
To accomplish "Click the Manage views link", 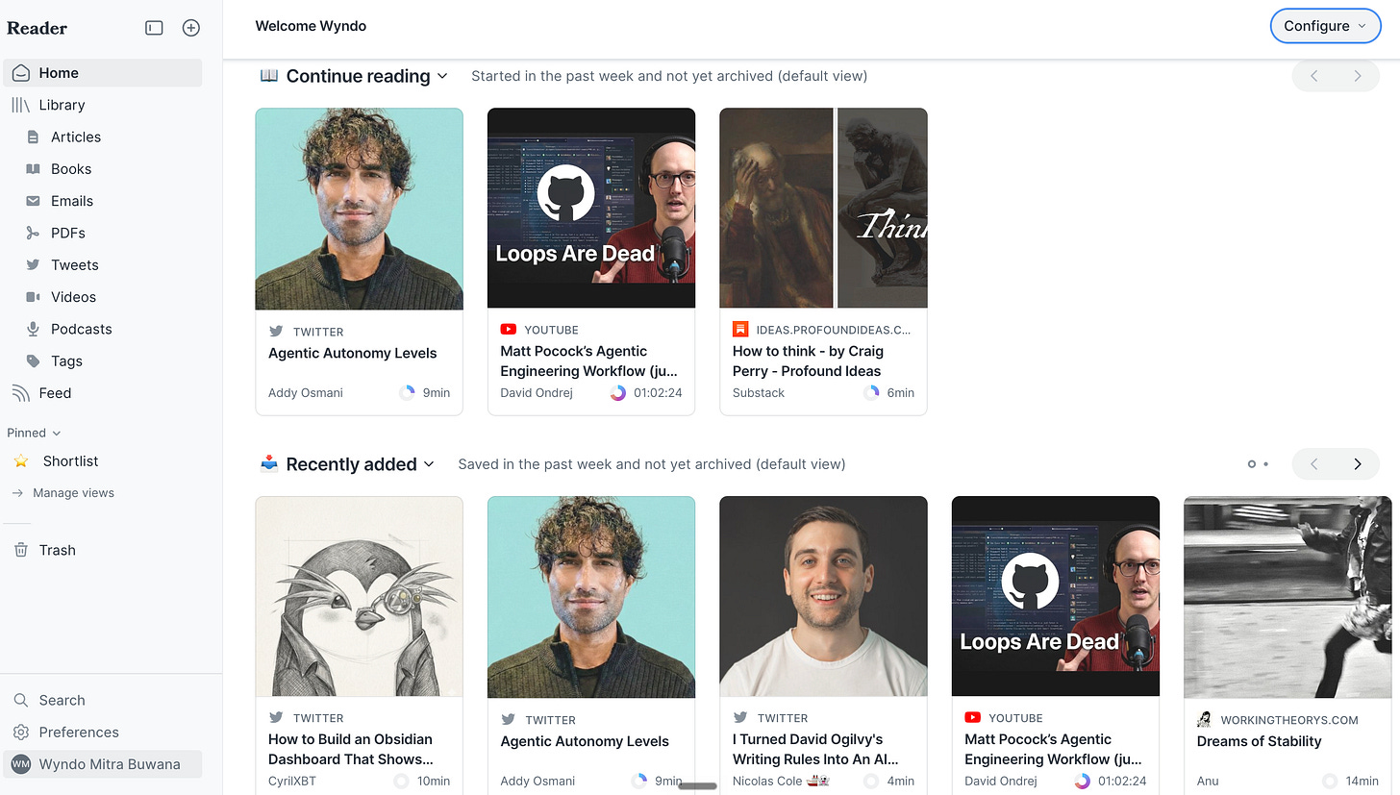I will [x=73, y=493].
